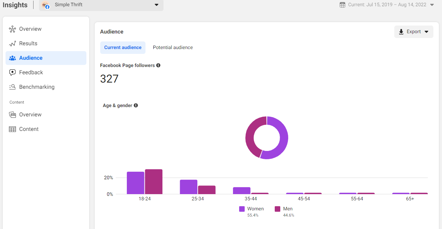Click the Women purple legend swatch
Image resolution: width=442 pixels, height=229 pixels.
[x=242, y=209]
